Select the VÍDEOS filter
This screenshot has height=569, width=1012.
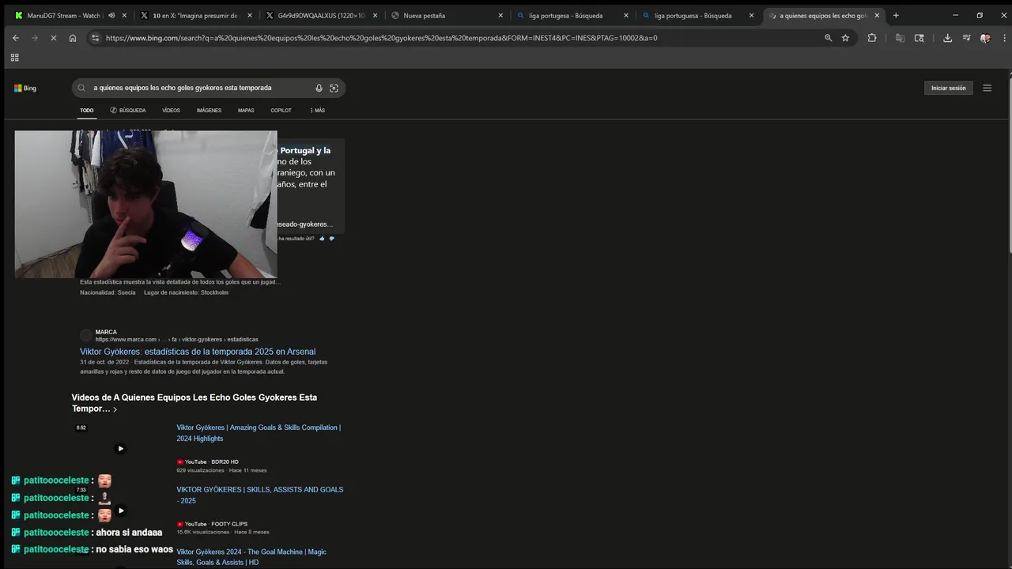pos(172,111)
